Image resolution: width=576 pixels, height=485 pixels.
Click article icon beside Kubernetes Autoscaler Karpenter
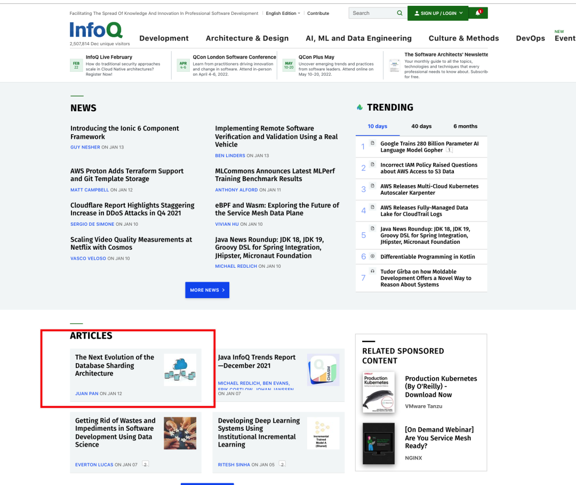372,186
